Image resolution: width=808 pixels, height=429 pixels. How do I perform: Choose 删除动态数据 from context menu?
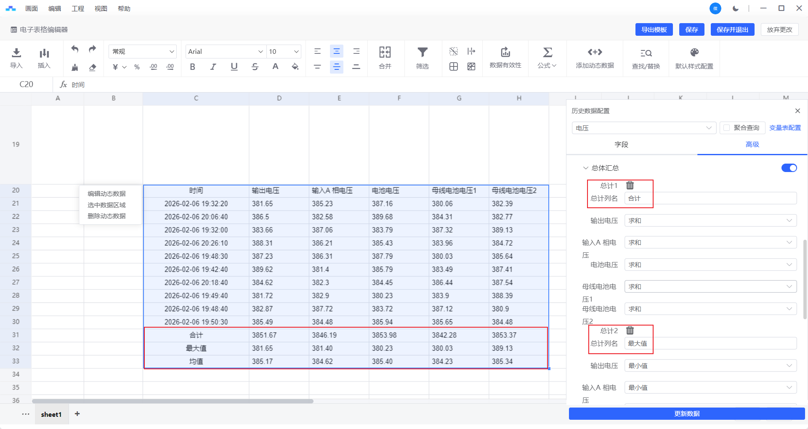tap(106, 216)
